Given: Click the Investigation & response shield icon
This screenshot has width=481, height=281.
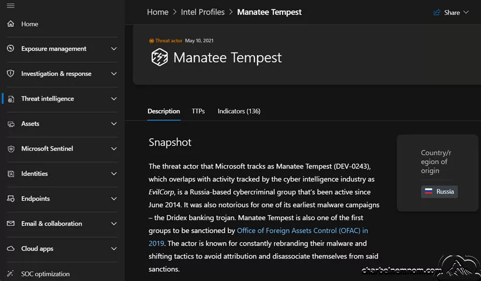Looking at the screenshot, I should click(x=11, y=73).
